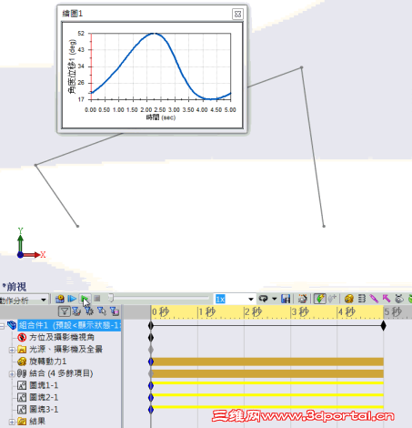Viewport: 412px width, 428px height.
Task: Click the Force arrow toolbar icon
Action: [x=387, y=299]
